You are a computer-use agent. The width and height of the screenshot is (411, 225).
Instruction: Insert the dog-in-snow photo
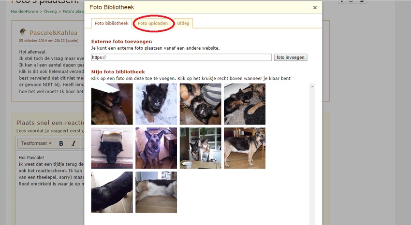click(156, 104)
